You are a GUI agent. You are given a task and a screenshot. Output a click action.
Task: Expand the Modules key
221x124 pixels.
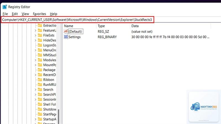35,60
